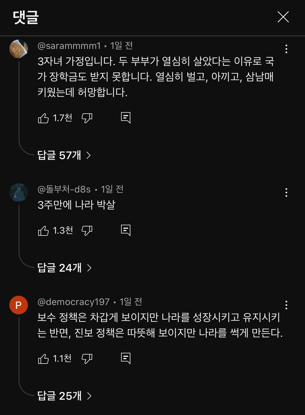Open the orange P avatar of @democracy197
Viewport: 305px width, 415px height.
tap(19, 305)
